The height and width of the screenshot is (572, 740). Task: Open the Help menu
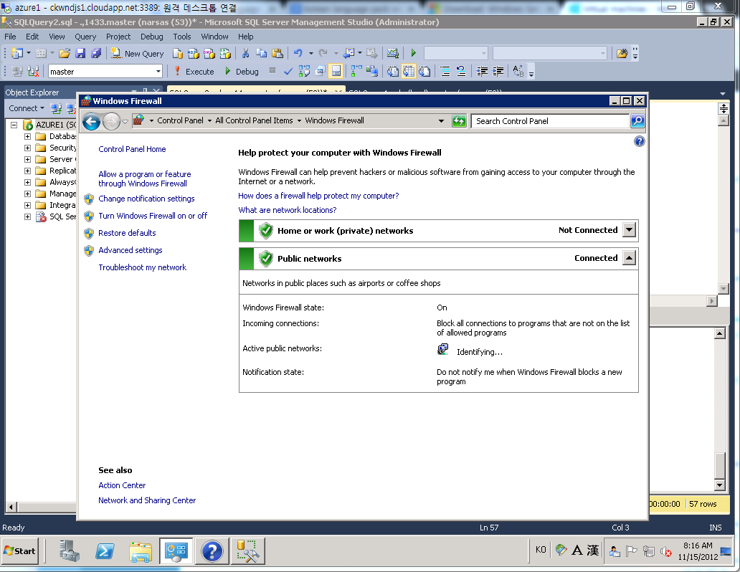click(x=245, y=37)
